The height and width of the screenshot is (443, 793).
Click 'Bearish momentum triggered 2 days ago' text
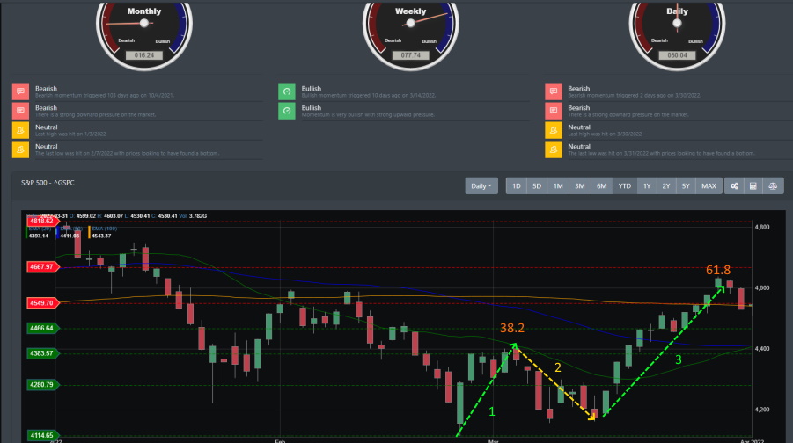pos(635,96)
